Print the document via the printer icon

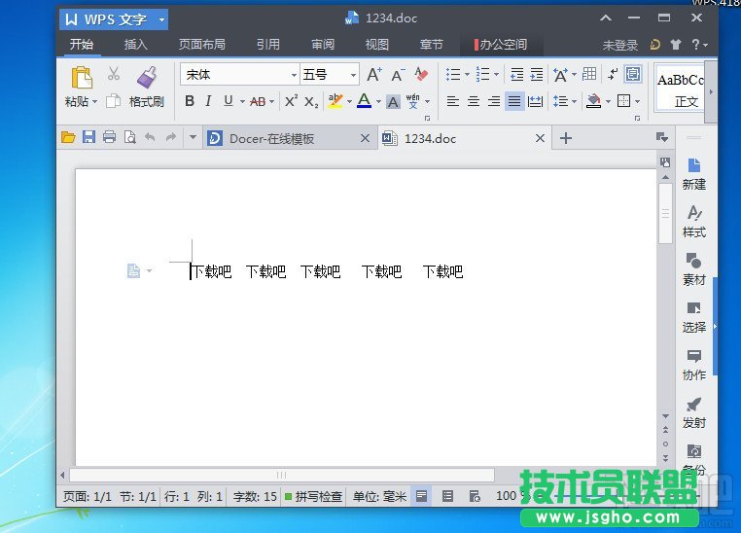coord(109,137)
